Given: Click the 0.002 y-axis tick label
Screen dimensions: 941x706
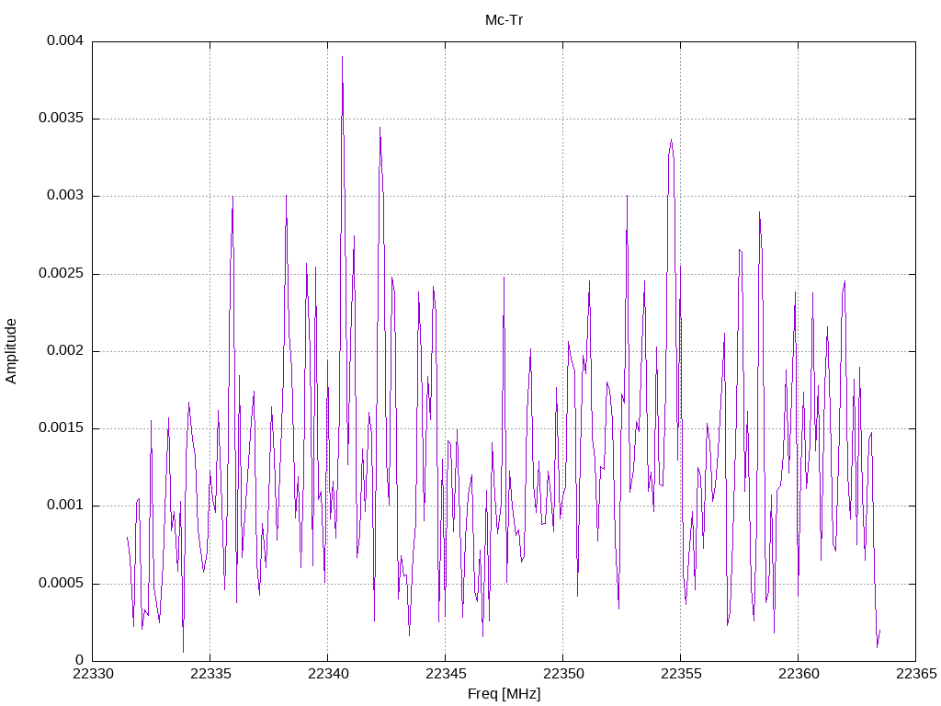Looking at the screenshot, I should tap(65, 350).
